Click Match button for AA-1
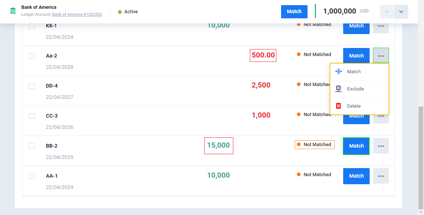The height and width of the screenshot is (215, 424). tap(356, 176)
